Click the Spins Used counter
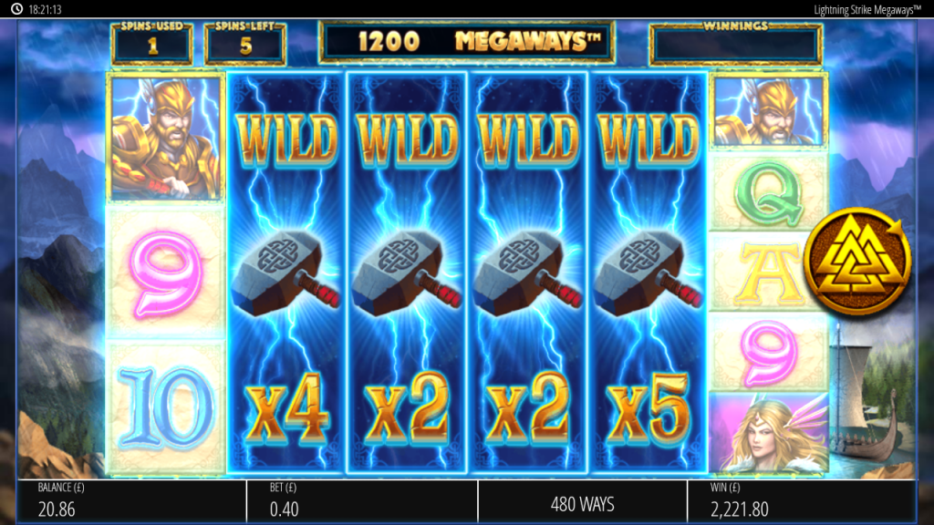This screenshot has height=525, width=934. coord(152,42)
